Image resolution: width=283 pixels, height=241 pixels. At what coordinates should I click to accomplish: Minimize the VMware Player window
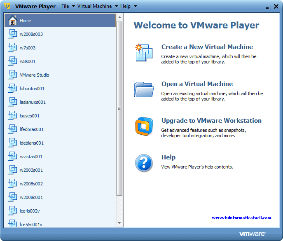pyautogui.click(x=267, y=7)
